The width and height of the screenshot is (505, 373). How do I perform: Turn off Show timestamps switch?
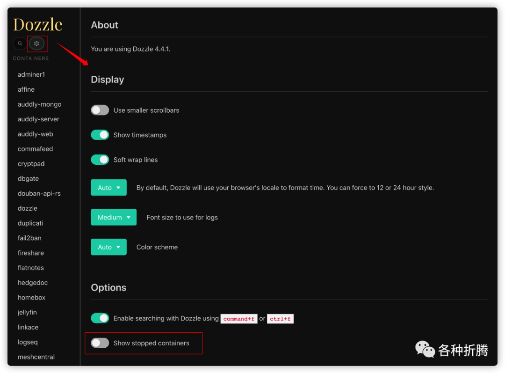pos(100,135)
